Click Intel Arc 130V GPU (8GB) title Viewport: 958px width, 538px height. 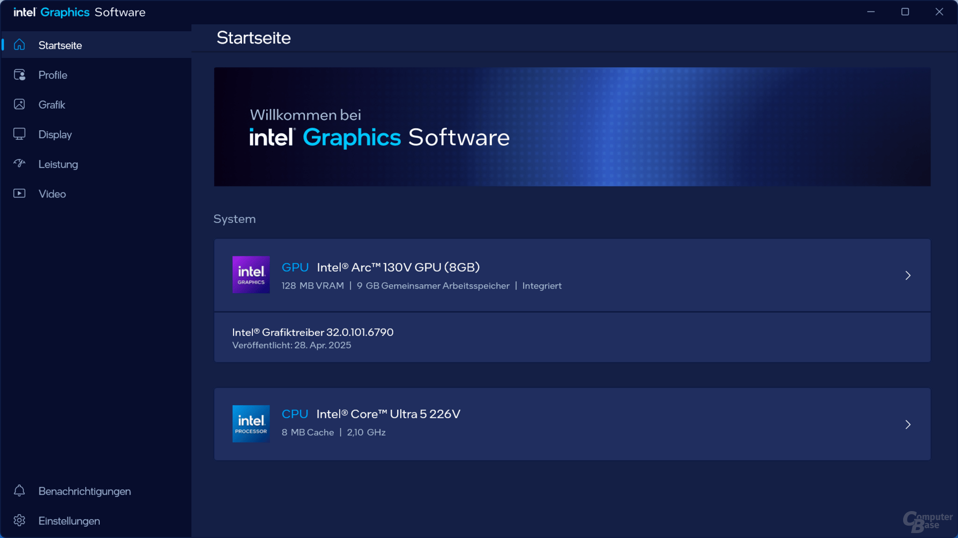pyautogui.click(x=398, y=267)
